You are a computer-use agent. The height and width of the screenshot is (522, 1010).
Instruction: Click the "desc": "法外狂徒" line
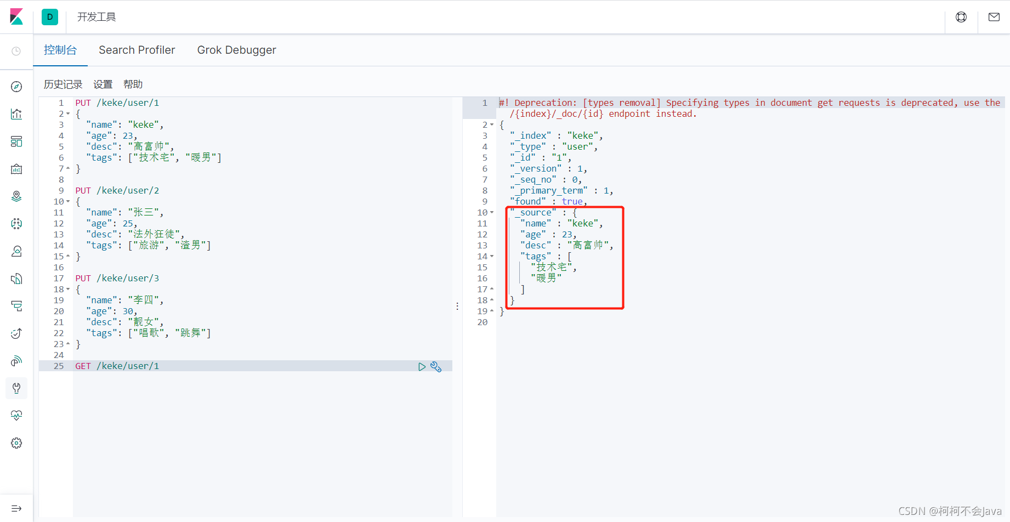tap(135, 234)
